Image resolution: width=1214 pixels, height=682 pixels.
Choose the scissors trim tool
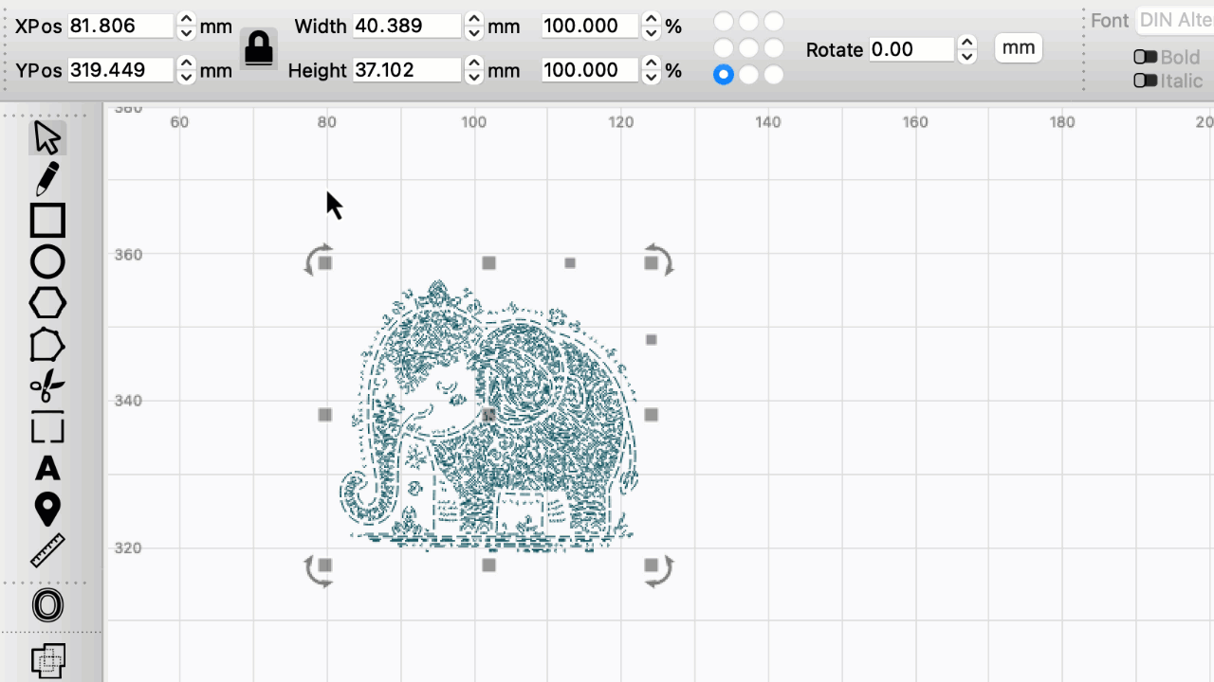(47, 386)
